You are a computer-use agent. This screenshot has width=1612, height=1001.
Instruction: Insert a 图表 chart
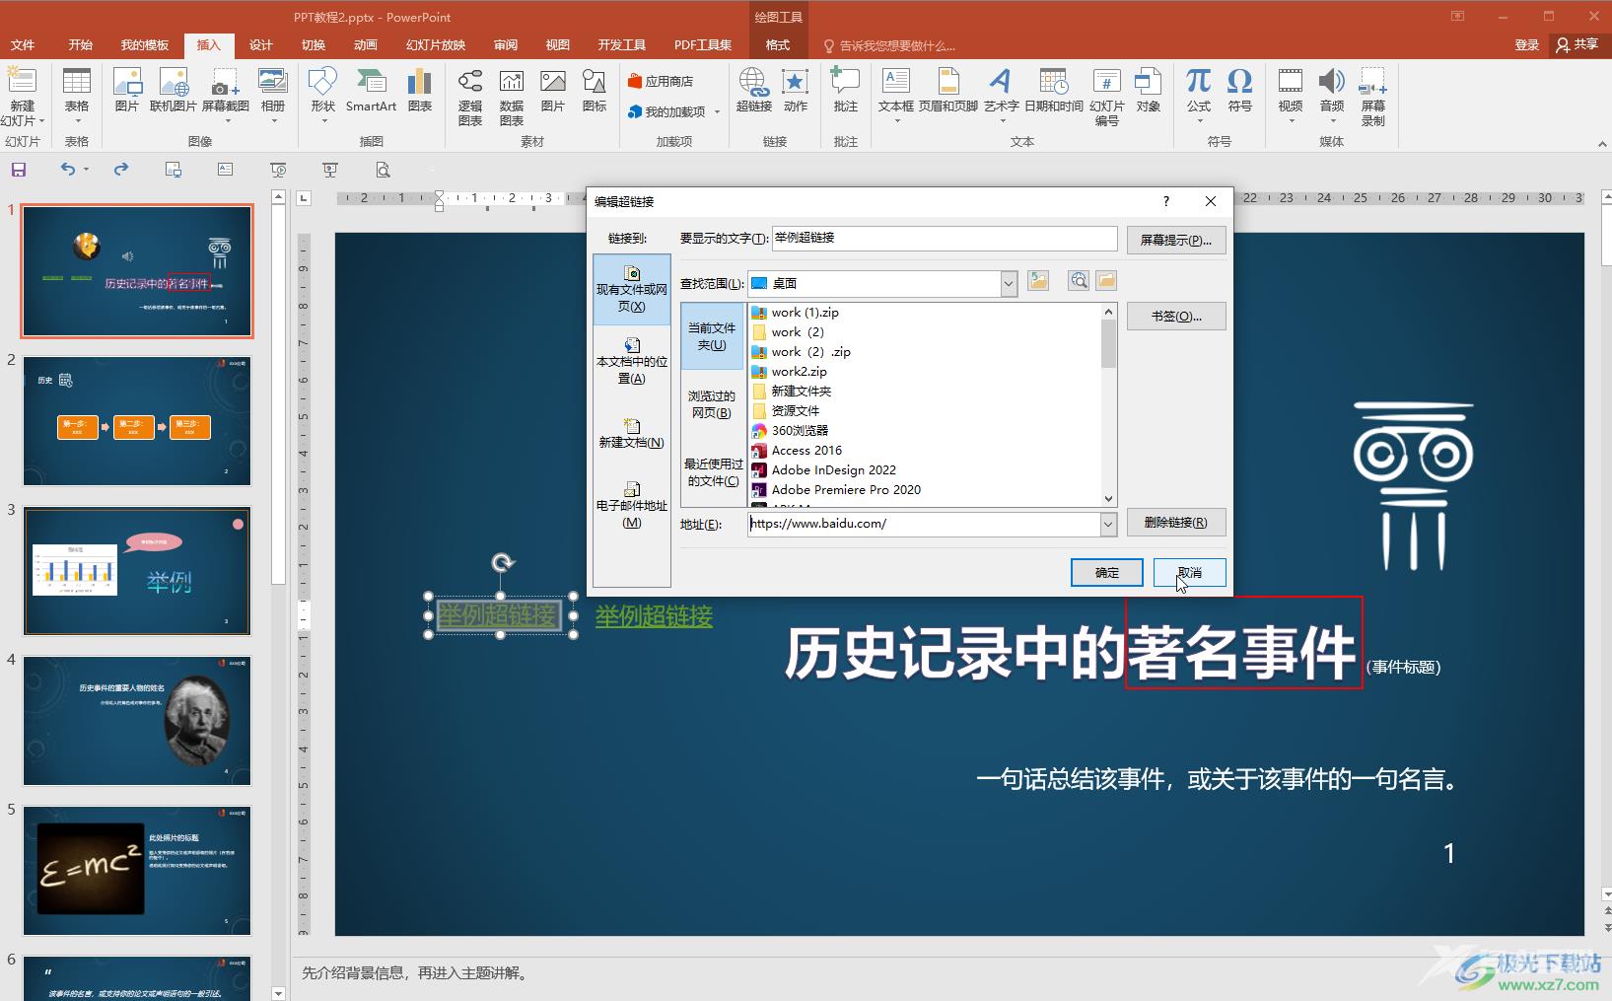pos(420,91)
